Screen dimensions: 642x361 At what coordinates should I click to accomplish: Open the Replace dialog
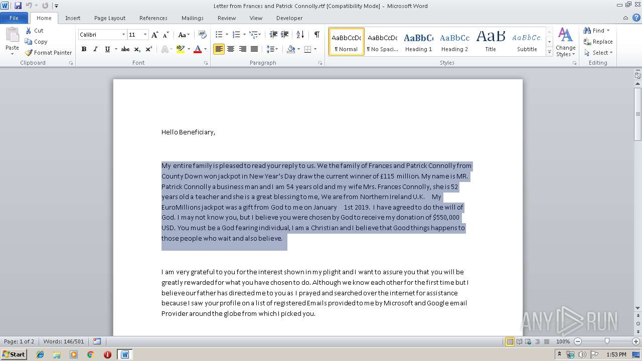click(598, 42)
